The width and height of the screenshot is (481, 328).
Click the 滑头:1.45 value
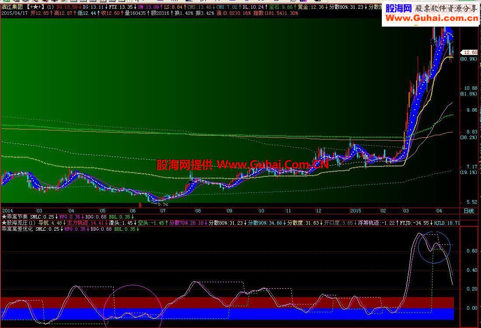click(x=121, y=223)
